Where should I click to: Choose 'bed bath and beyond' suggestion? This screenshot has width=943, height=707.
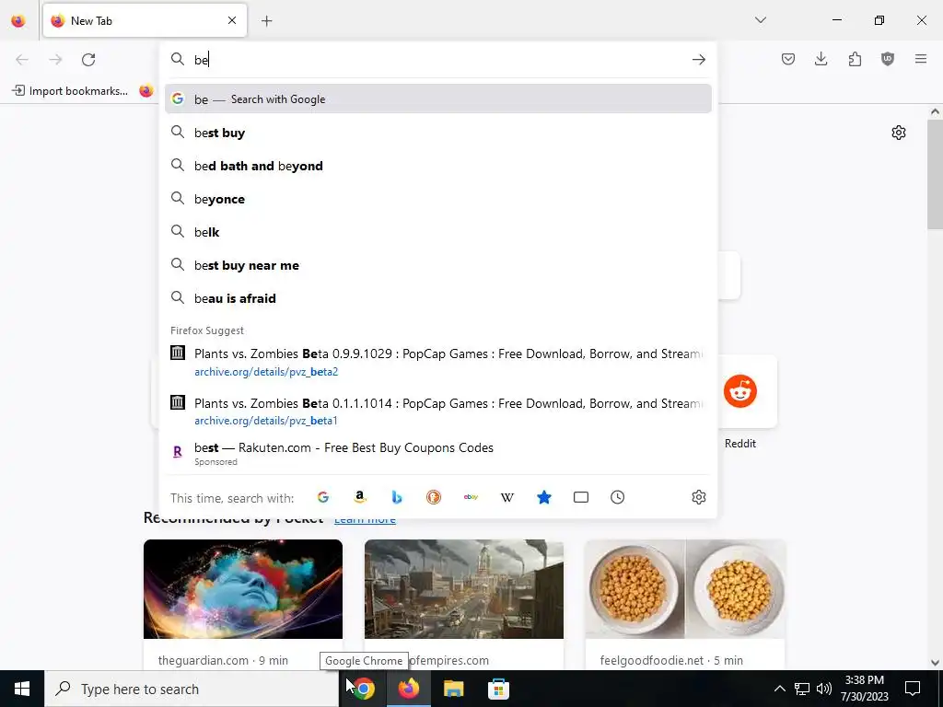(437, 166)
